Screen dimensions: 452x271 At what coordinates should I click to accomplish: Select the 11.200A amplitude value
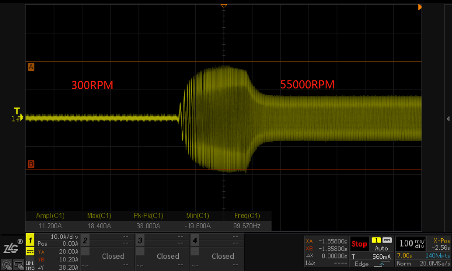click(50, 226)
